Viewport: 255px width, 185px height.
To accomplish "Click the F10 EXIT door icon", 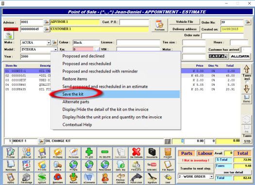I will [168, 153].
